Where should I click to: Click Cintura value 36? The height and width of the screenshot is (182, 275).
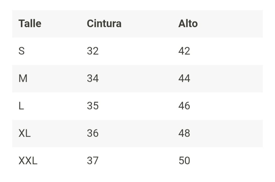pos(93,133)
